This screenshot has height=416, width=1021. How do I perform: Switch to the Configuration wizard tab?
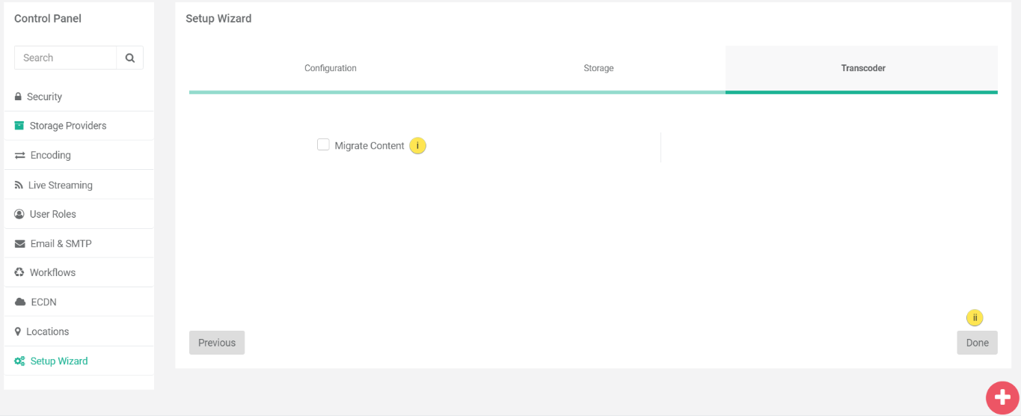tap(330, 68)
